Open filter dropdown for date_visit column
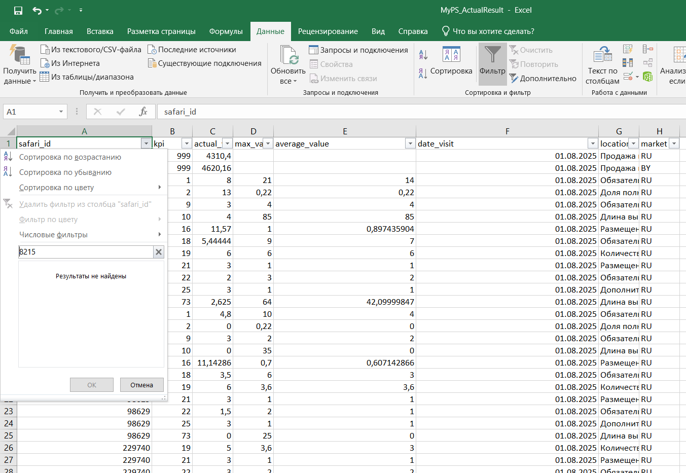This screenshot has height=473, width=686. click(593, 144)
